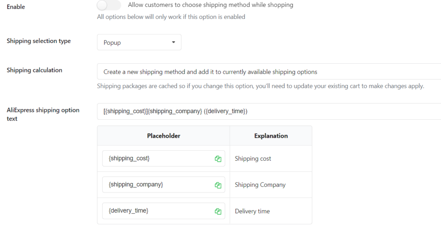Open the Shipping calculation dropdown
Viewport: 441px width, 236px height.
(269, 71)
